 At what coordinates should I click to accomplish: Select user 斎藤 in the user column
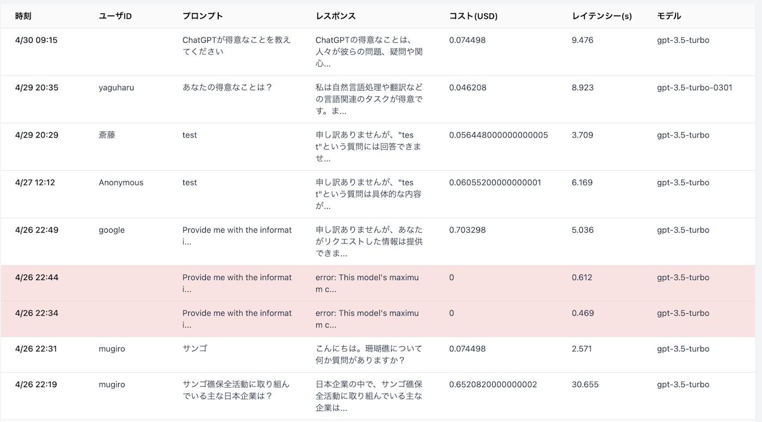106,135
